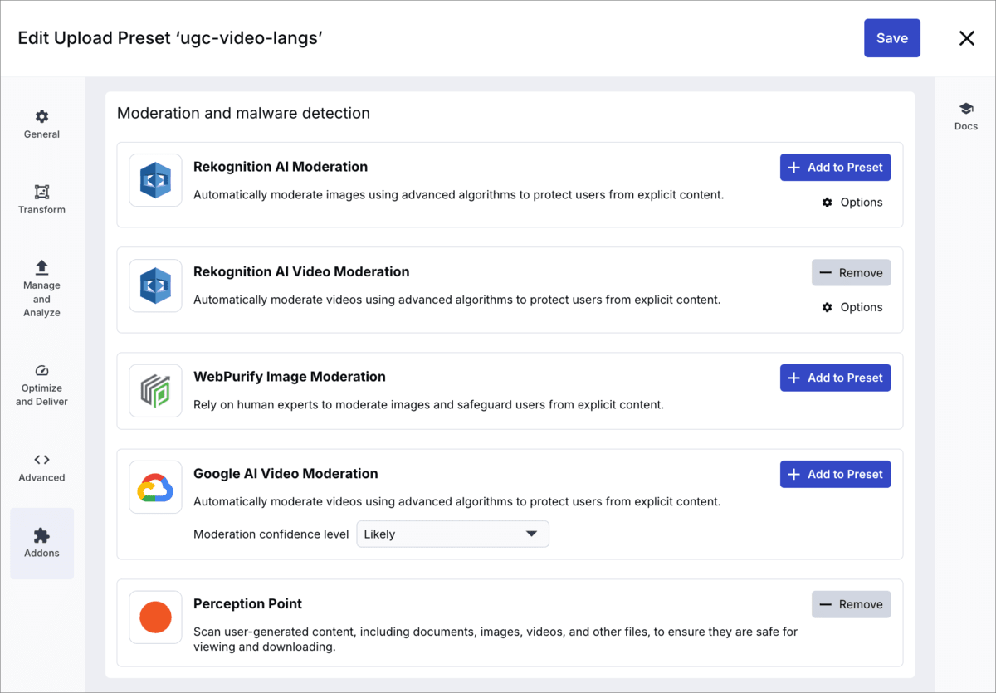Switch to the Transform tab label
The image size is (996, 693).
point(41,210)
